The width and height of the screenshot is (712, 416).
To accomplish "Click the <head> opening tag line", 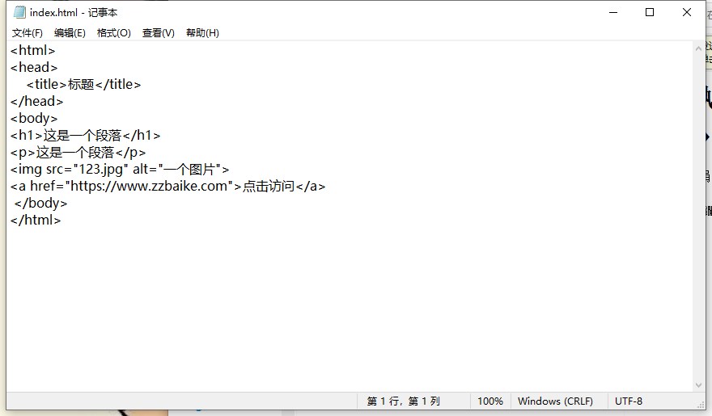I will [x=34, y=68].
